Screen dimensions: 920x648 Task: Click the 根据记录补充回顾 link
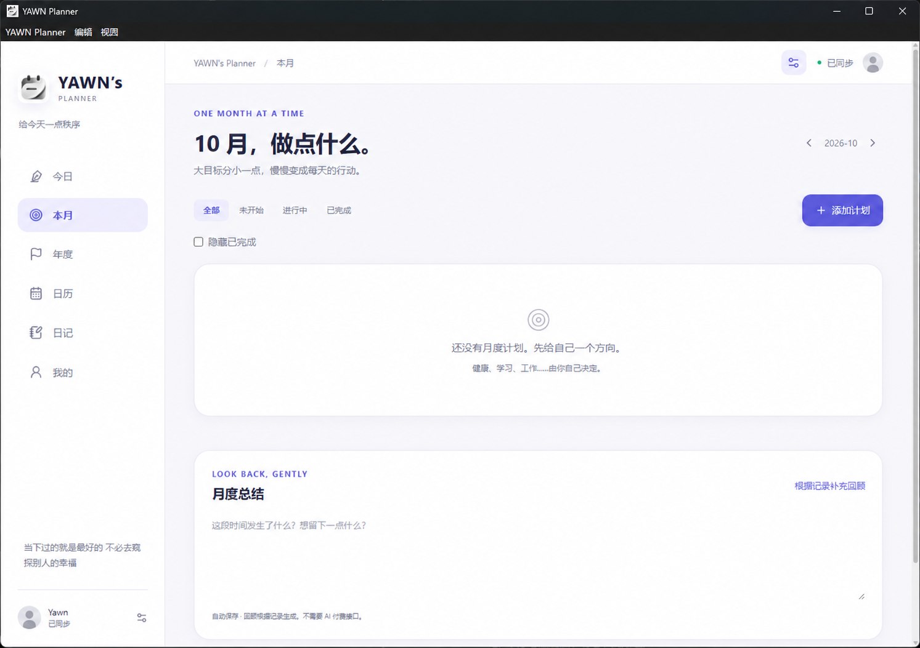coord(830,486)
